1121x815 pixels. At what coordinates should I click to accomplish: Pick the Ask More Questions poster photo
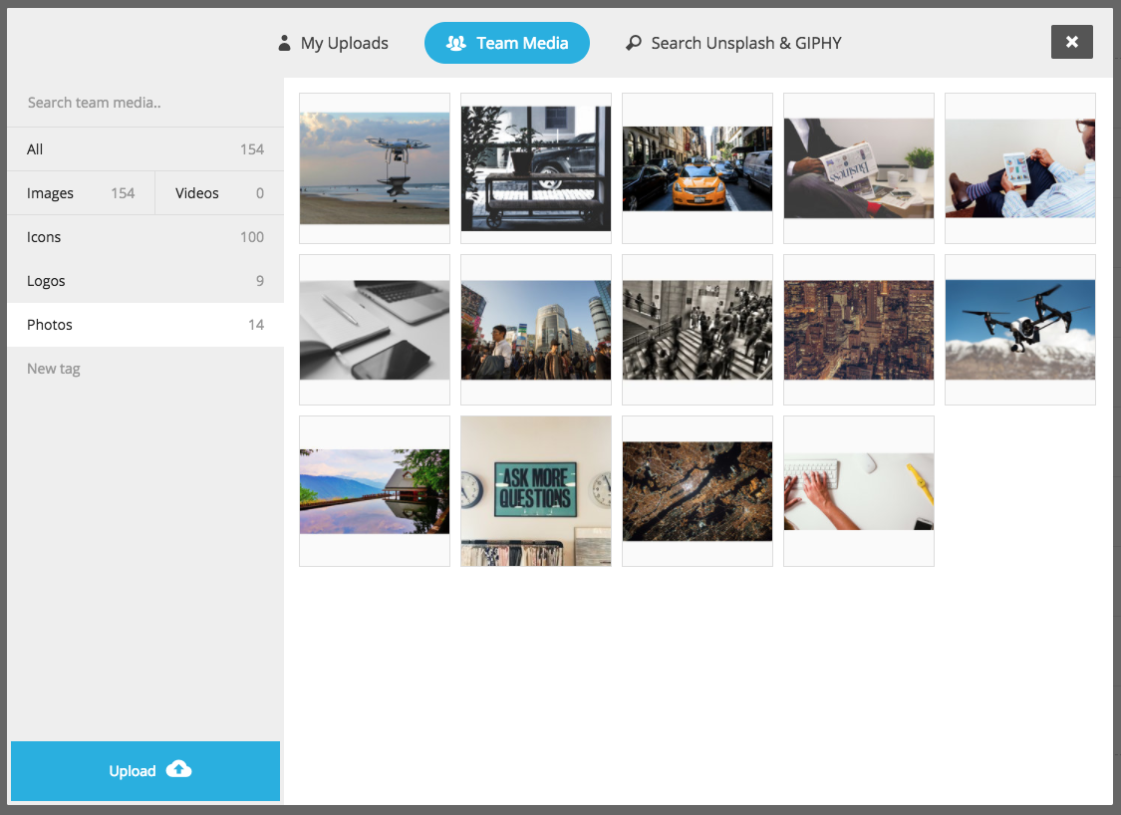coord(536,490)
